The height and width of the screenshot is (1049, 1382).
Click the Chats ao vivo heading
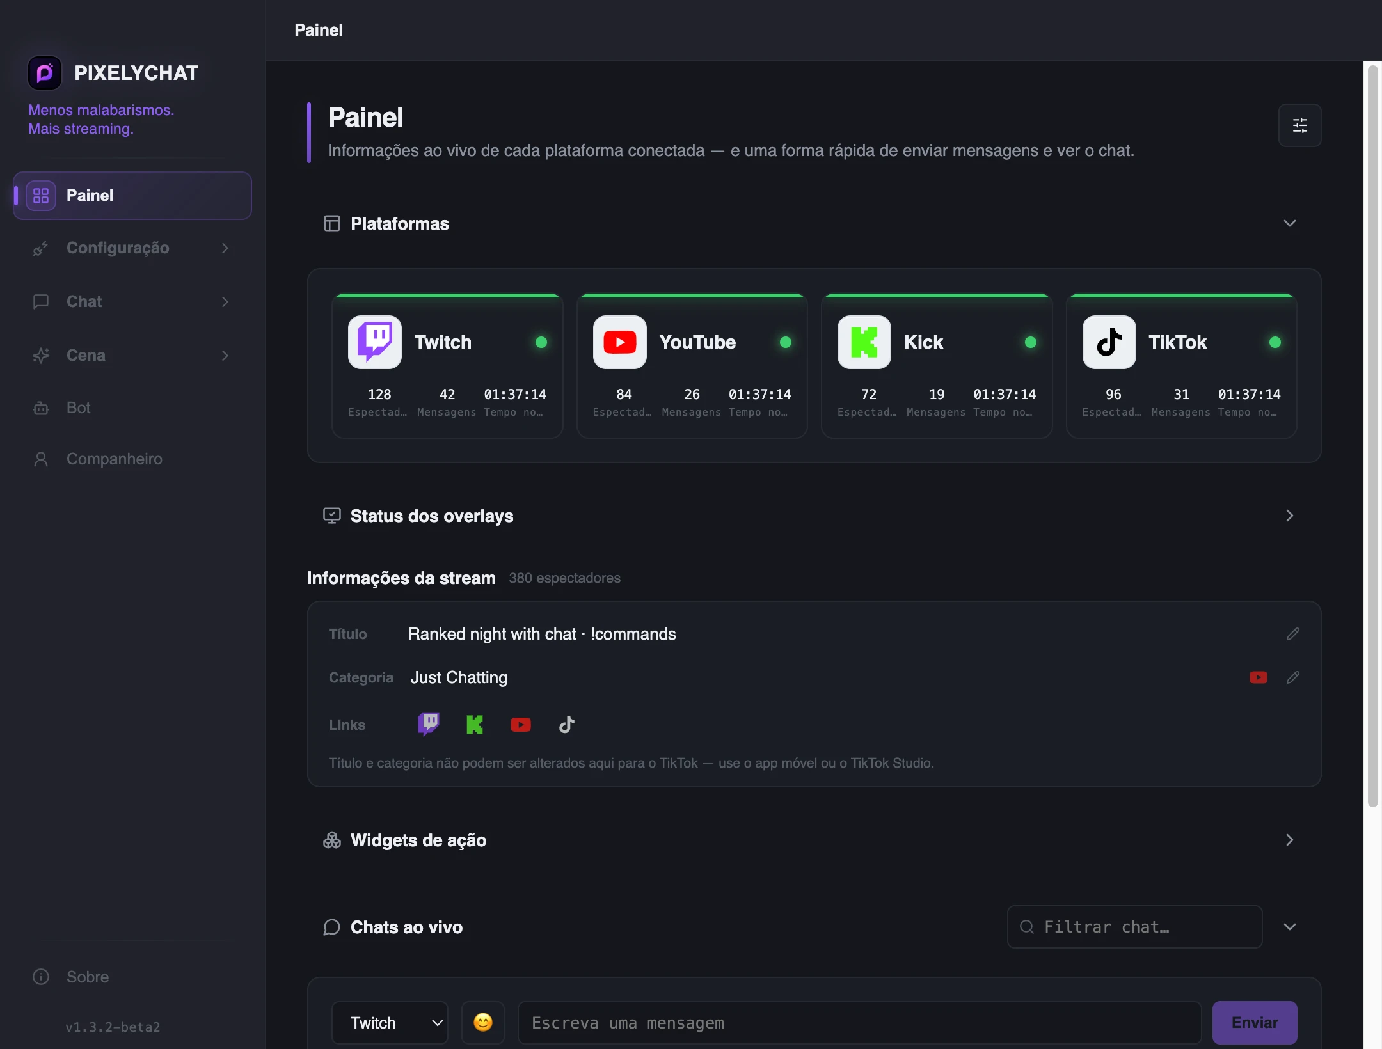tap(406, 927)
